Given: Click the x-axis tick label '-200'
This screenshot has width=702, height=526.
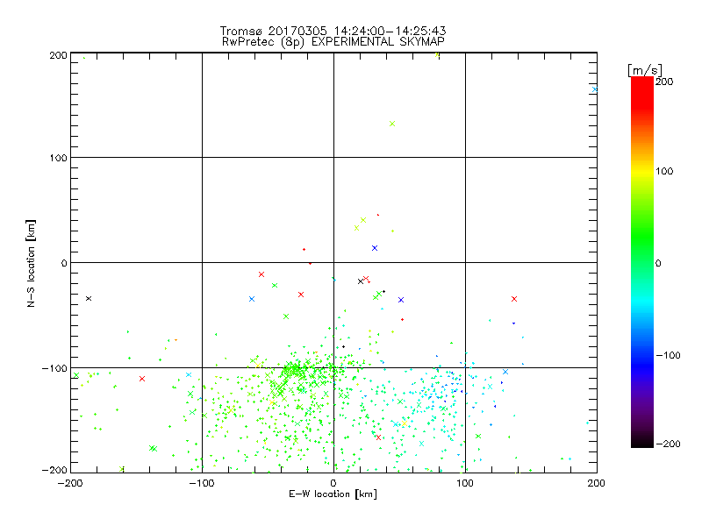Looking at the screenshot, I should click(x=70, y=483).
